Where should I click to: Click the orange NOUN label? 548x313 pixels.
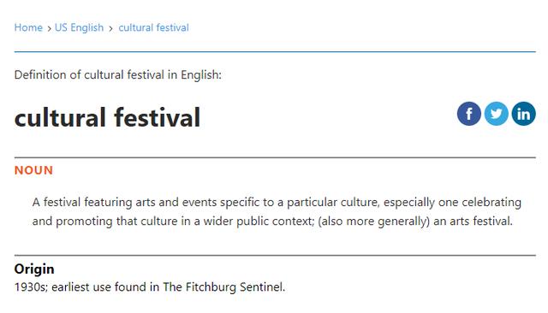[x=33, y=170]
